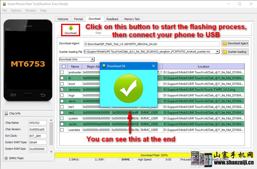Click the Download-Agent path field
The image size is (257, 169).
(152, 44)
